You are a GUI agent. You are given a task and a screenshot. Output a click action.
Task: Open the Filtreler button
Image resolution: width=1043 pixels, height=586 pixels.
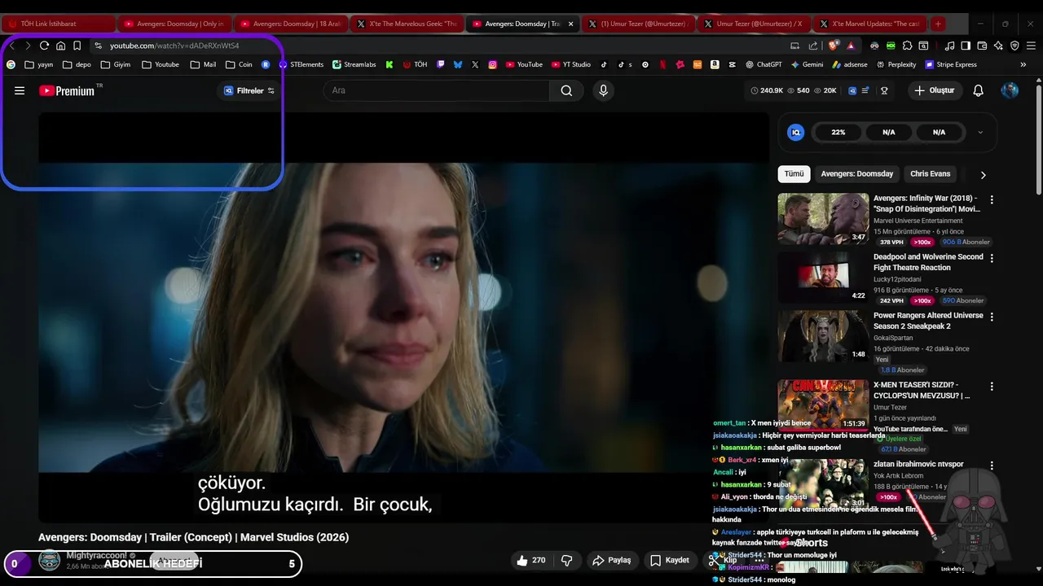pos(249,90)
